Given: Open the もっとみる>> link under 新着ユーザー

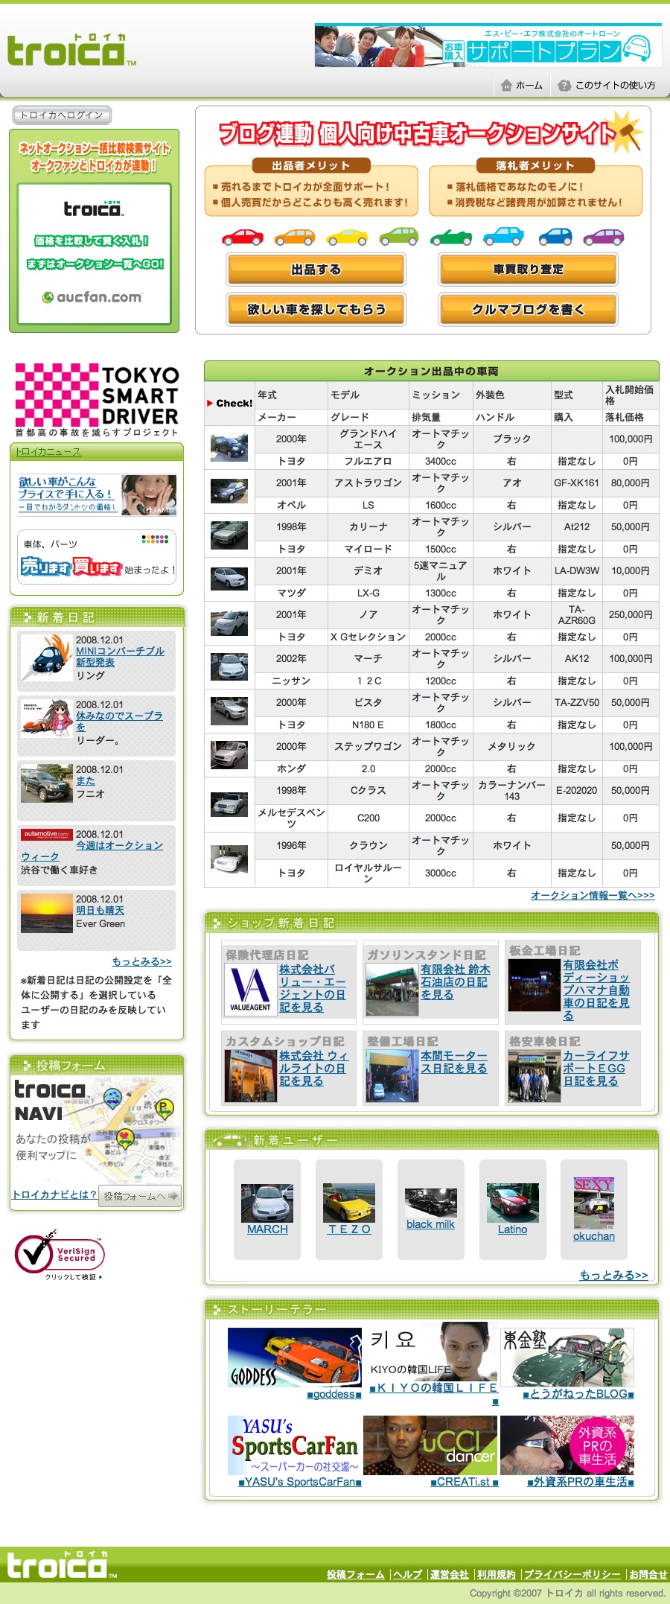Looking at the screenshot, I should coord(613,1275).
